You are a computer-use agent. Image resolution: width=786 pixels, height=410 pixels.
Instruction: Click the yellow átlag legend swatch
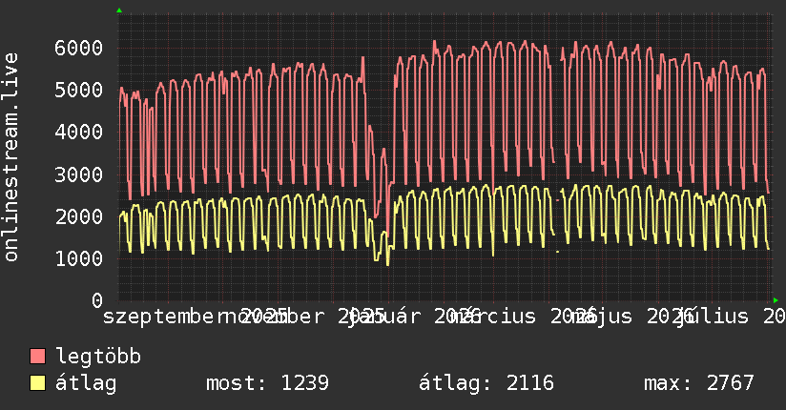37,383
